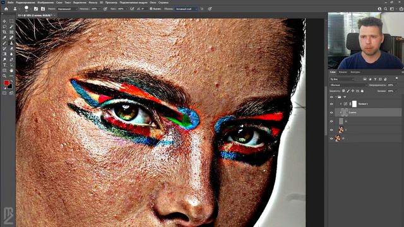
Task: Change the screen mode
Action: click(x=11, y=93)
